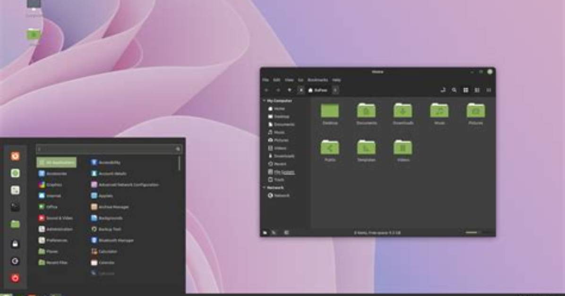Select the Graphics category in the menu
Image resolution: width=565 pixels, height=296 pixels.
click(x=51, y=185)
